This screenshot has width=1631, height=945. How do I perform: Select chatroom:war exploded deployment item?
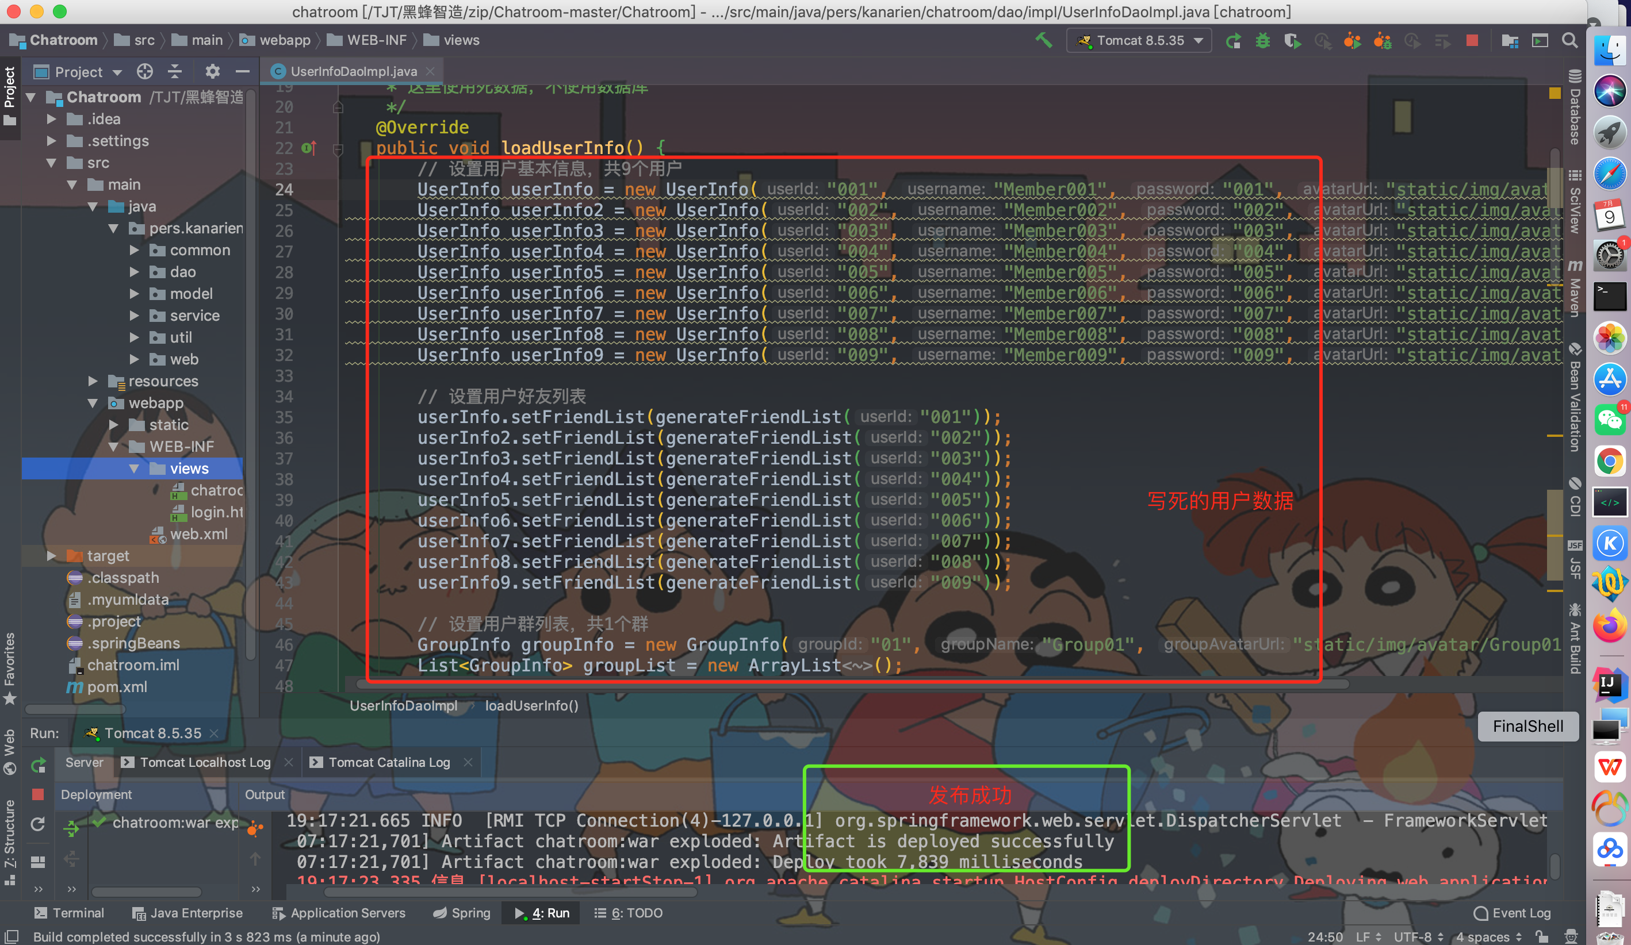click(x=166, y=823)
